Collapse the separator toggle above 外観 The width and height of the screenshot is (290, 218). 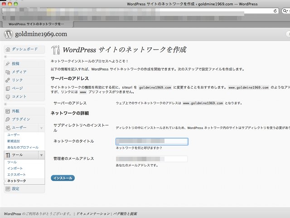tap(5, 104)
